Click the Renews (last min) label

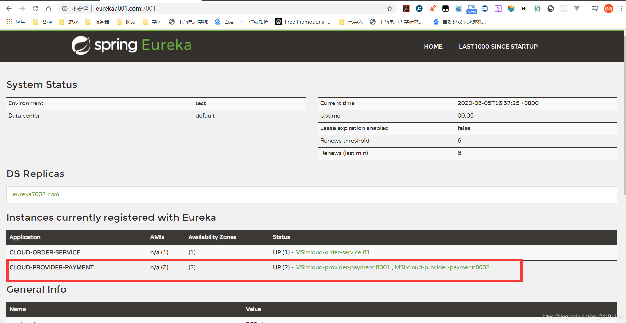click(x=344, y=153)
